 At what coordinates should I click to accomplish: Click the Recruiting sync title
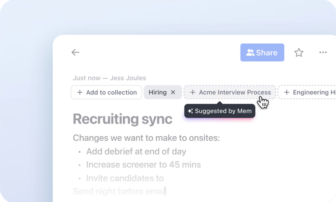[x=123, y=119]
